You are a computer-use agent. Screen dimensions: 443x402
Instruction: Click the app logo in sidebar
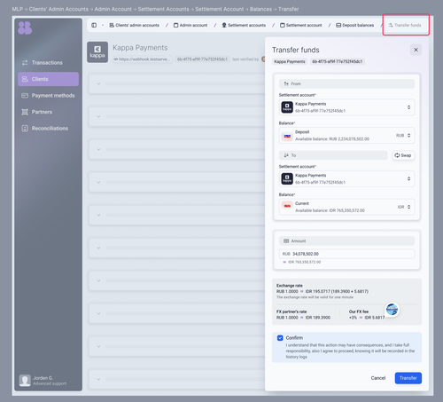25,28
